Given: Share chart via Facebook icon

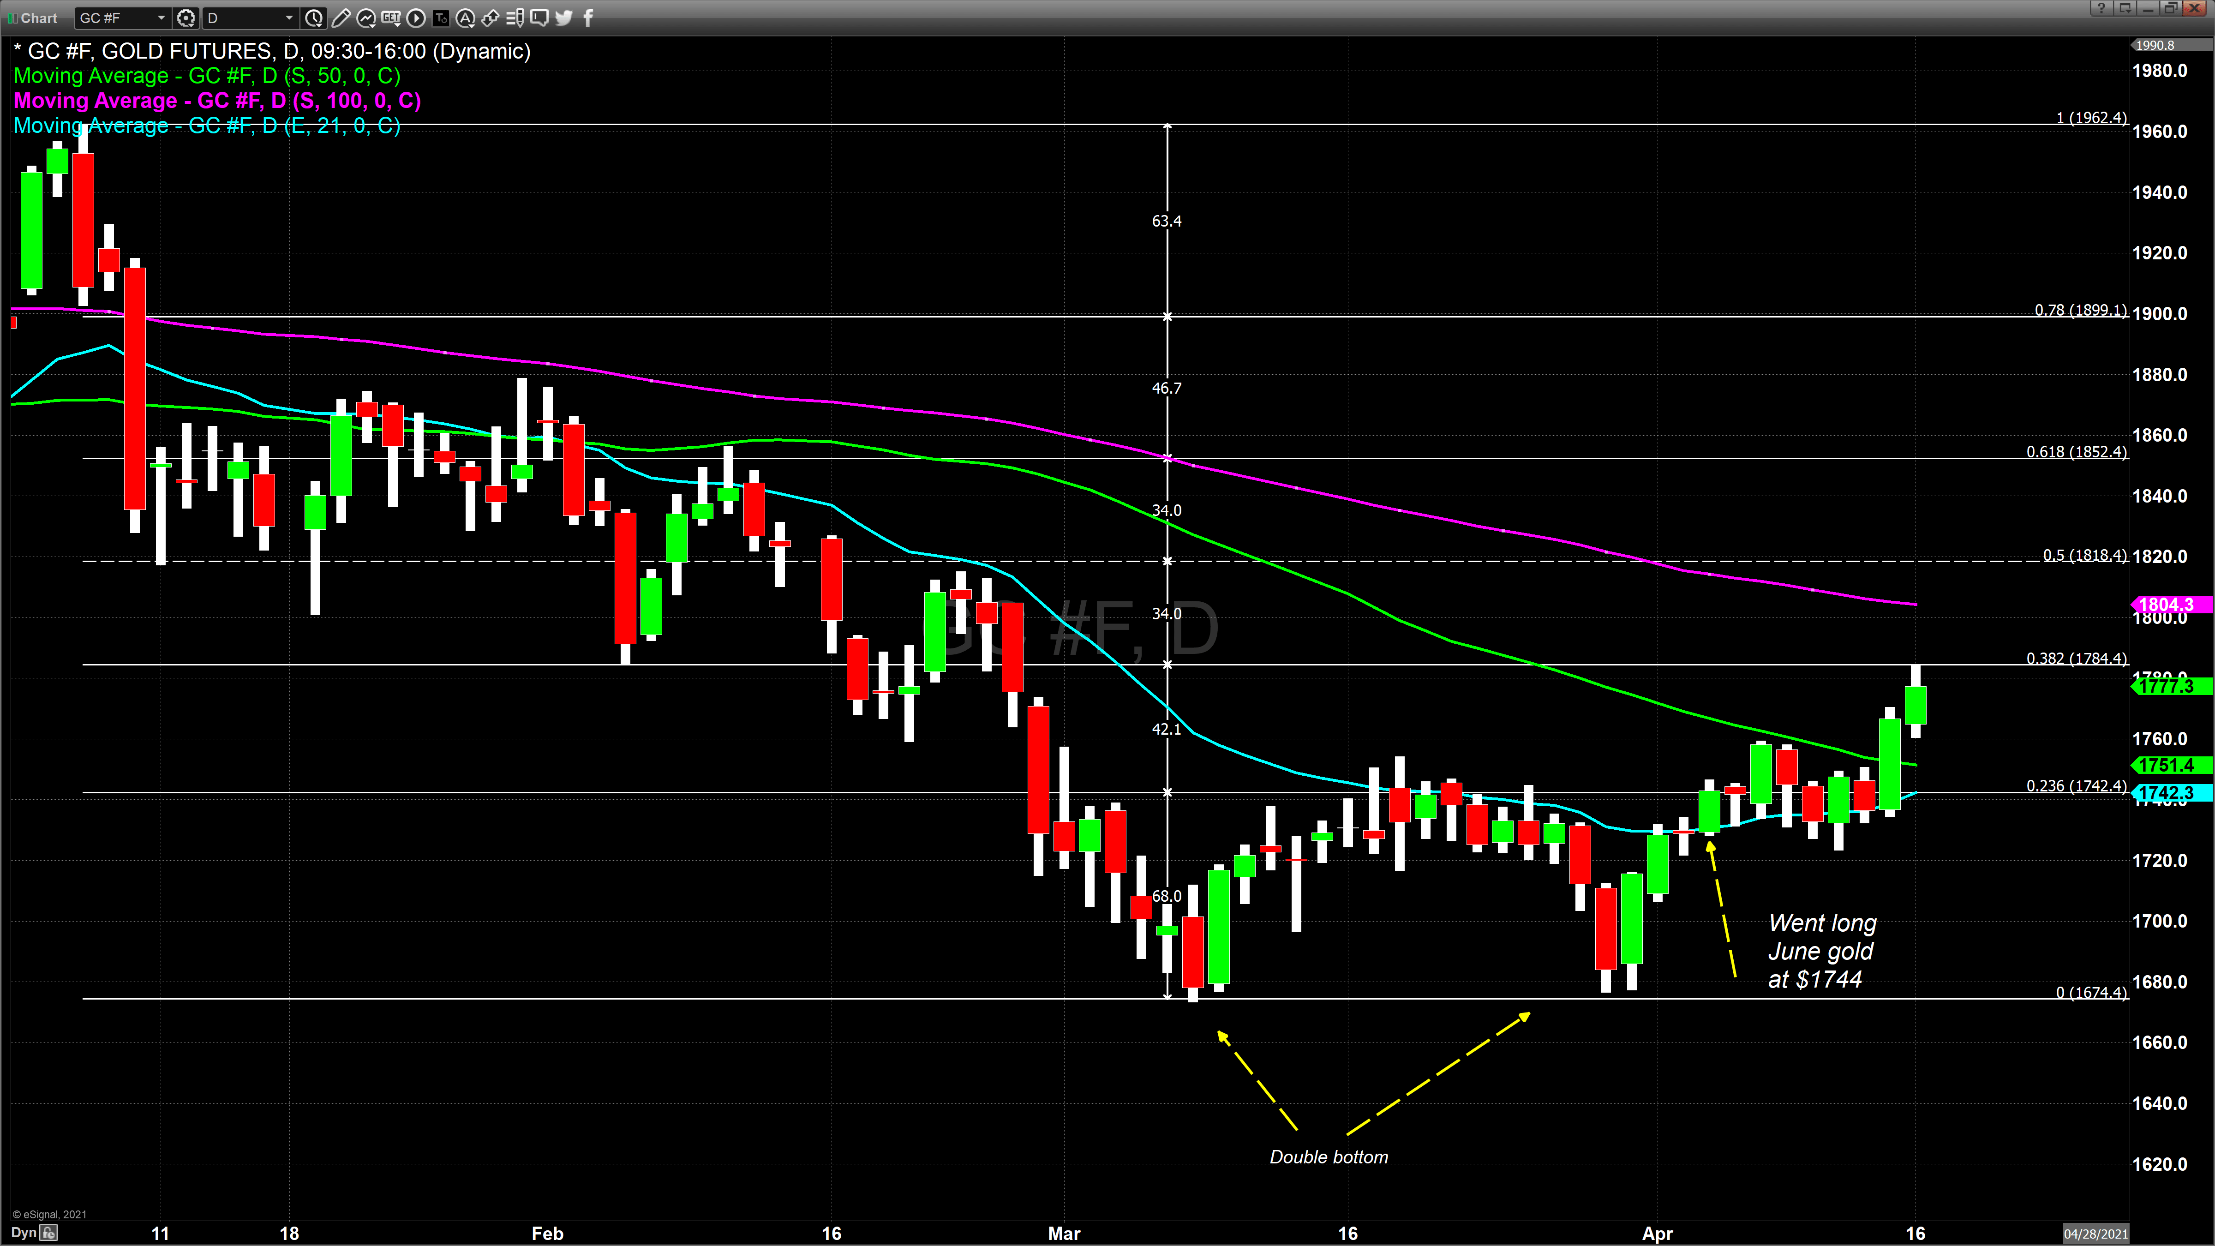Looking at the screenshot, I should point(588,17).
